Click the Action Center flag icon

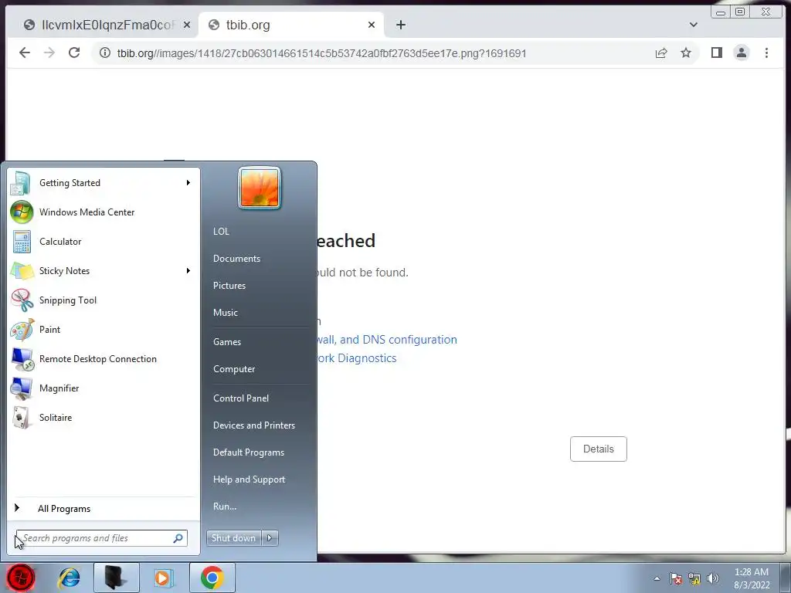coord(676,578)
